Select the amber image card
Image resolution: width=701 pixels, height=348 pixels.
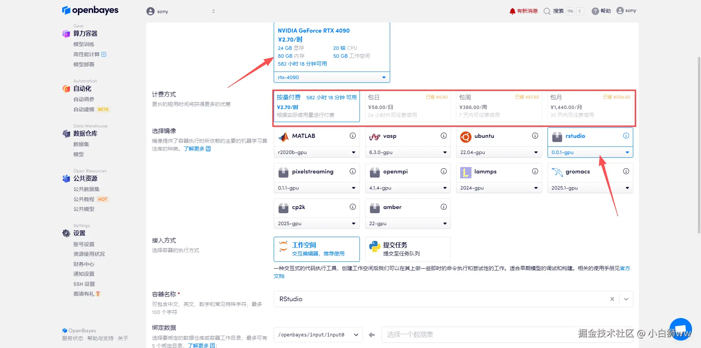click(x=408, y=208)
